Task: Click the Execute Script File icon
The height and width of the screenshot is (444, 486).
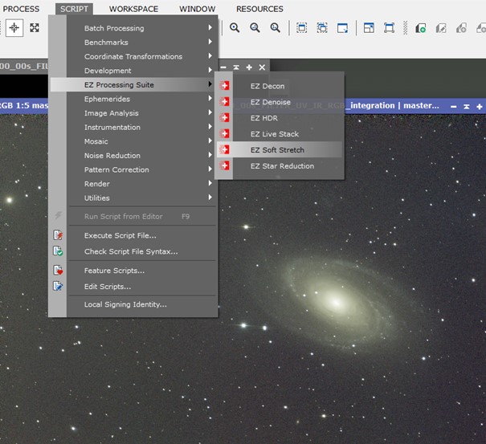Action: click(x=58, y=235)
